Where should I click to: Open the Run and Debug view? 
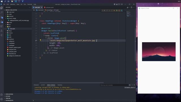coord(1,22)
